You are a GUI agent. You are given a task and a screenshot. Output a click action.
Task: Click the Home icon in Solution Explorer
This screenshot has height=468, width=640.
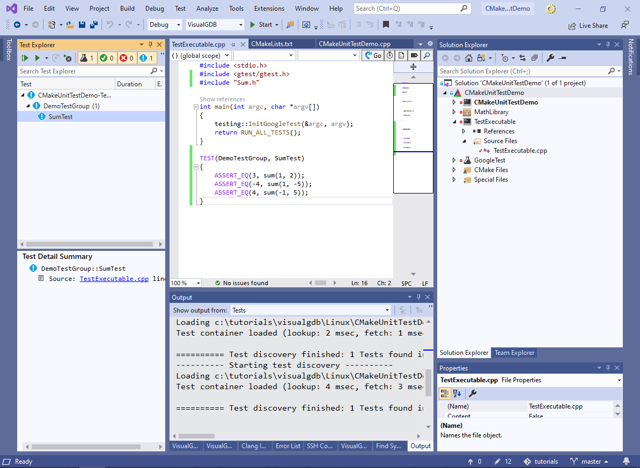click(468, 58)
